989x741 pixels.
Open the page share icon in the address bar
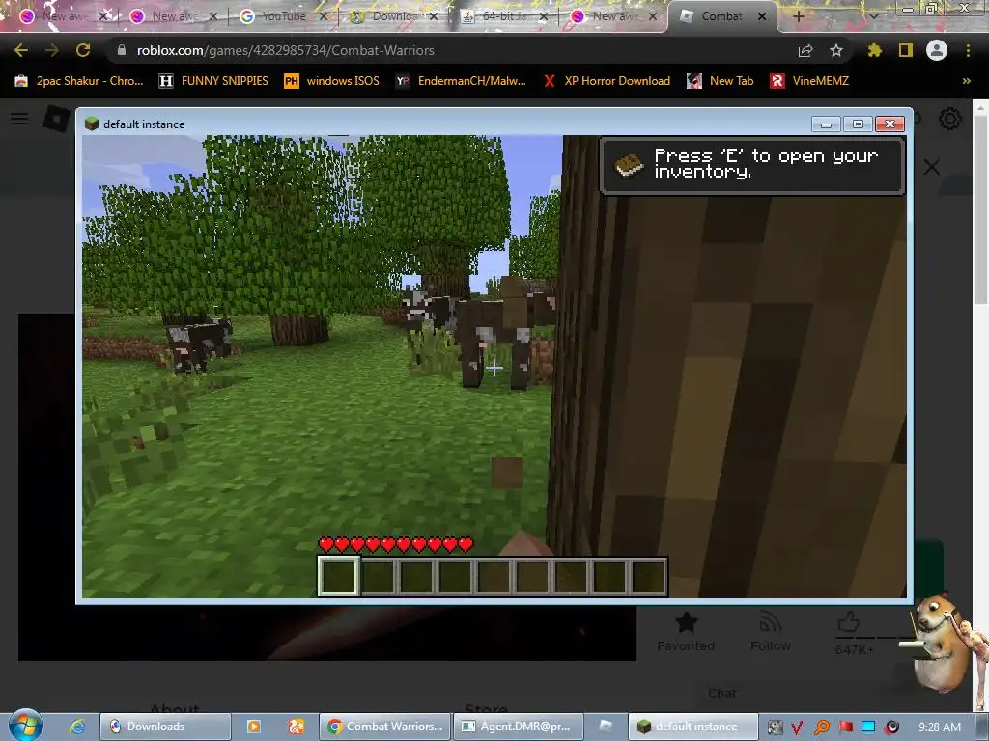[805, 50]
